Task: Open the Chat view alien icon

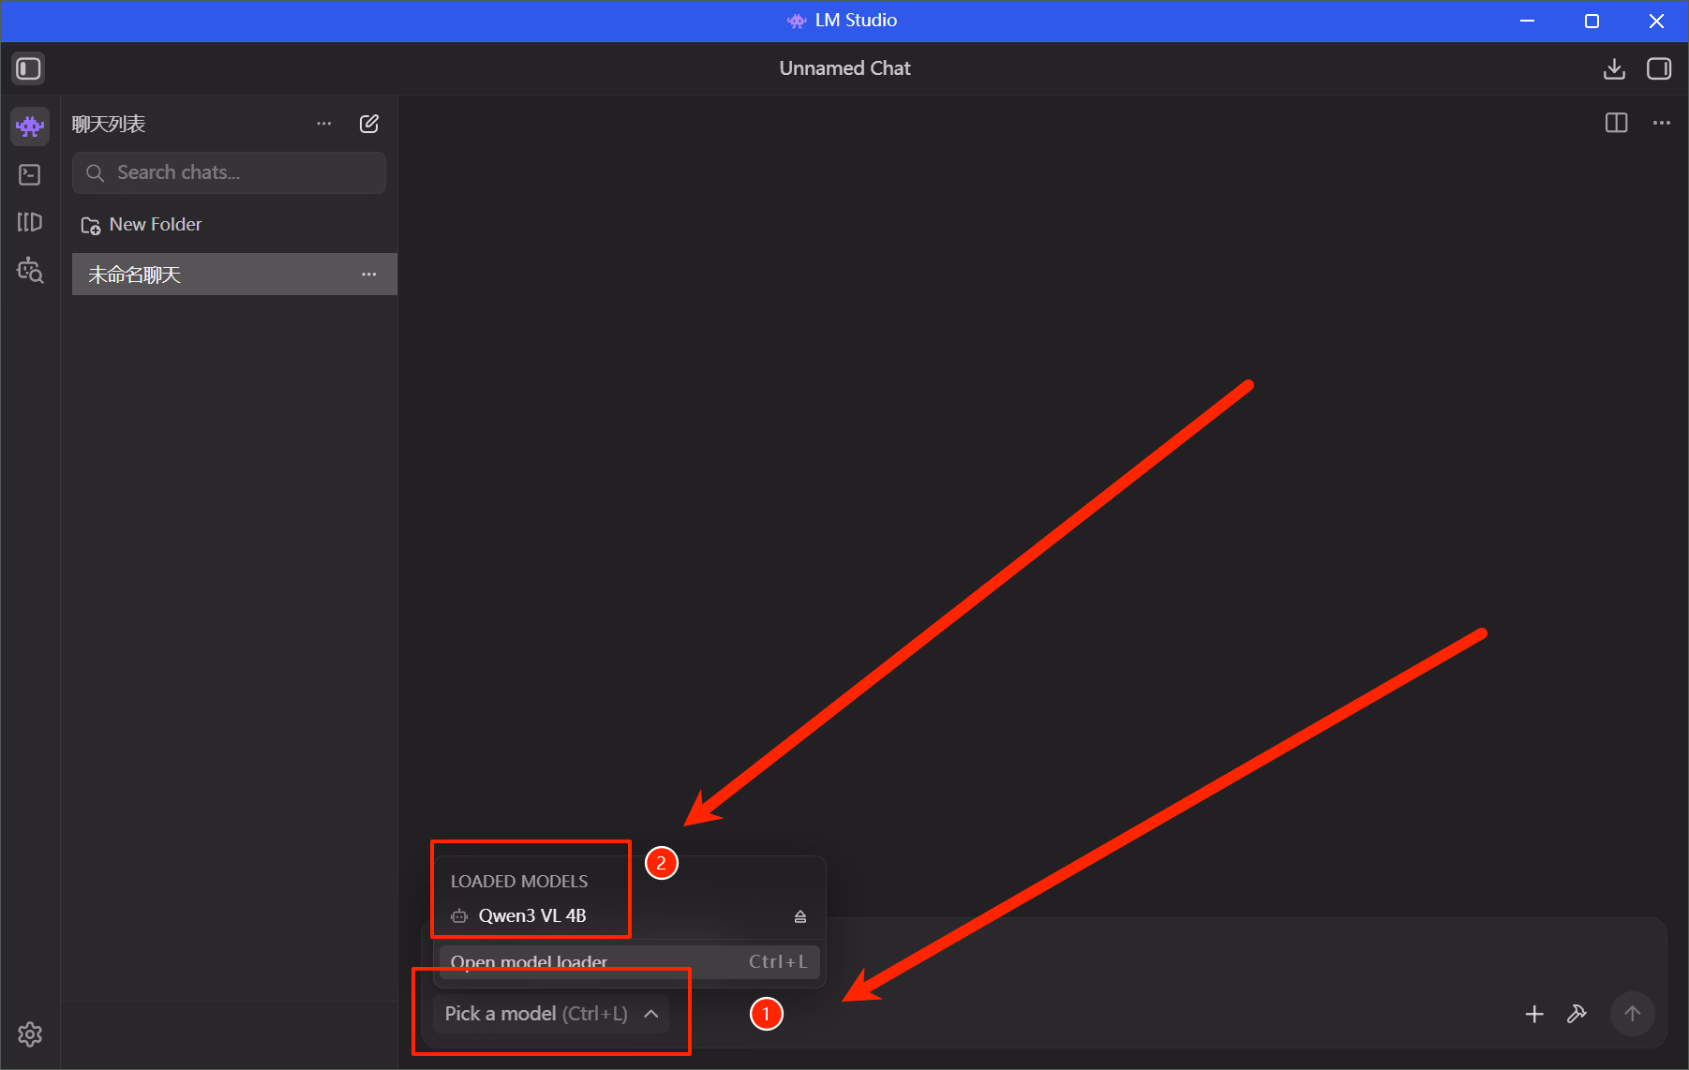Action: click(x=30, y=126)
